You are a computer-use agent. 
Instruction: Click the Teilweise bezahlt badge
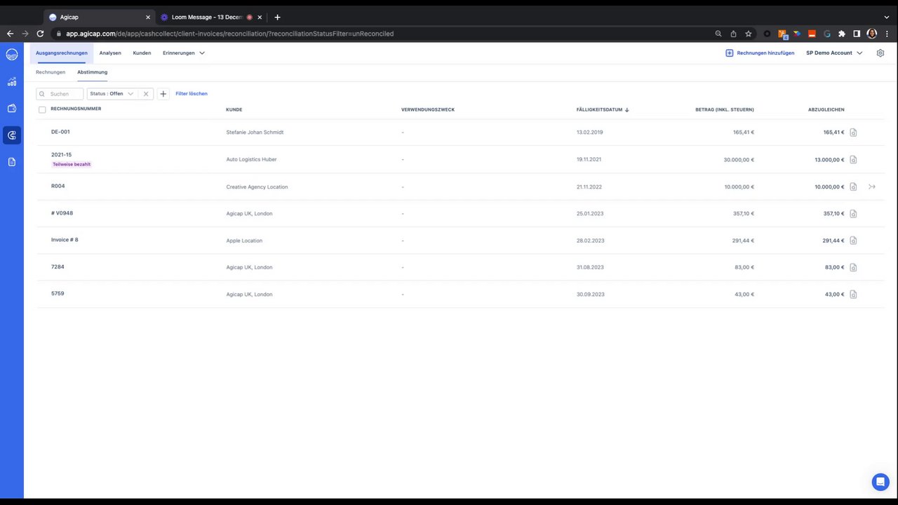pyautogui.click(x=72, y=164)
